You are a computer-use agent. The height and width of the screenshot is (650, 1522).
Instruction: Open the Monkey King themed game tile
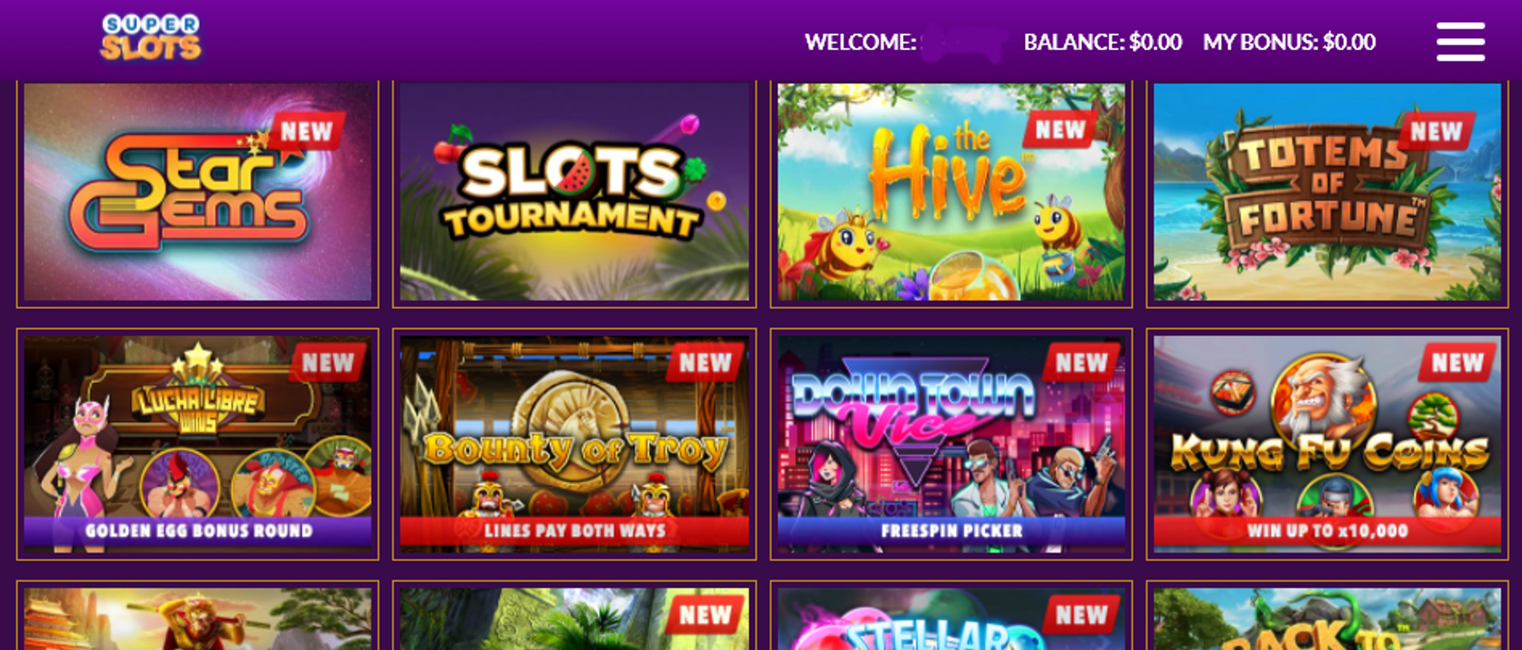pos(197,619)
